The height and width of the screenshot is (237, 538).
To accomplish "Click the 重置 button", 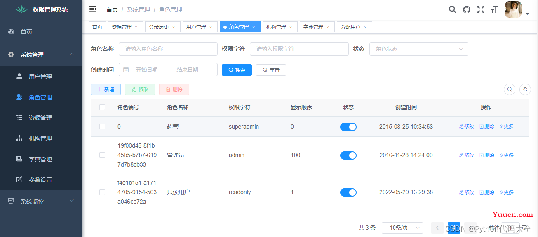I will [271, 70].
